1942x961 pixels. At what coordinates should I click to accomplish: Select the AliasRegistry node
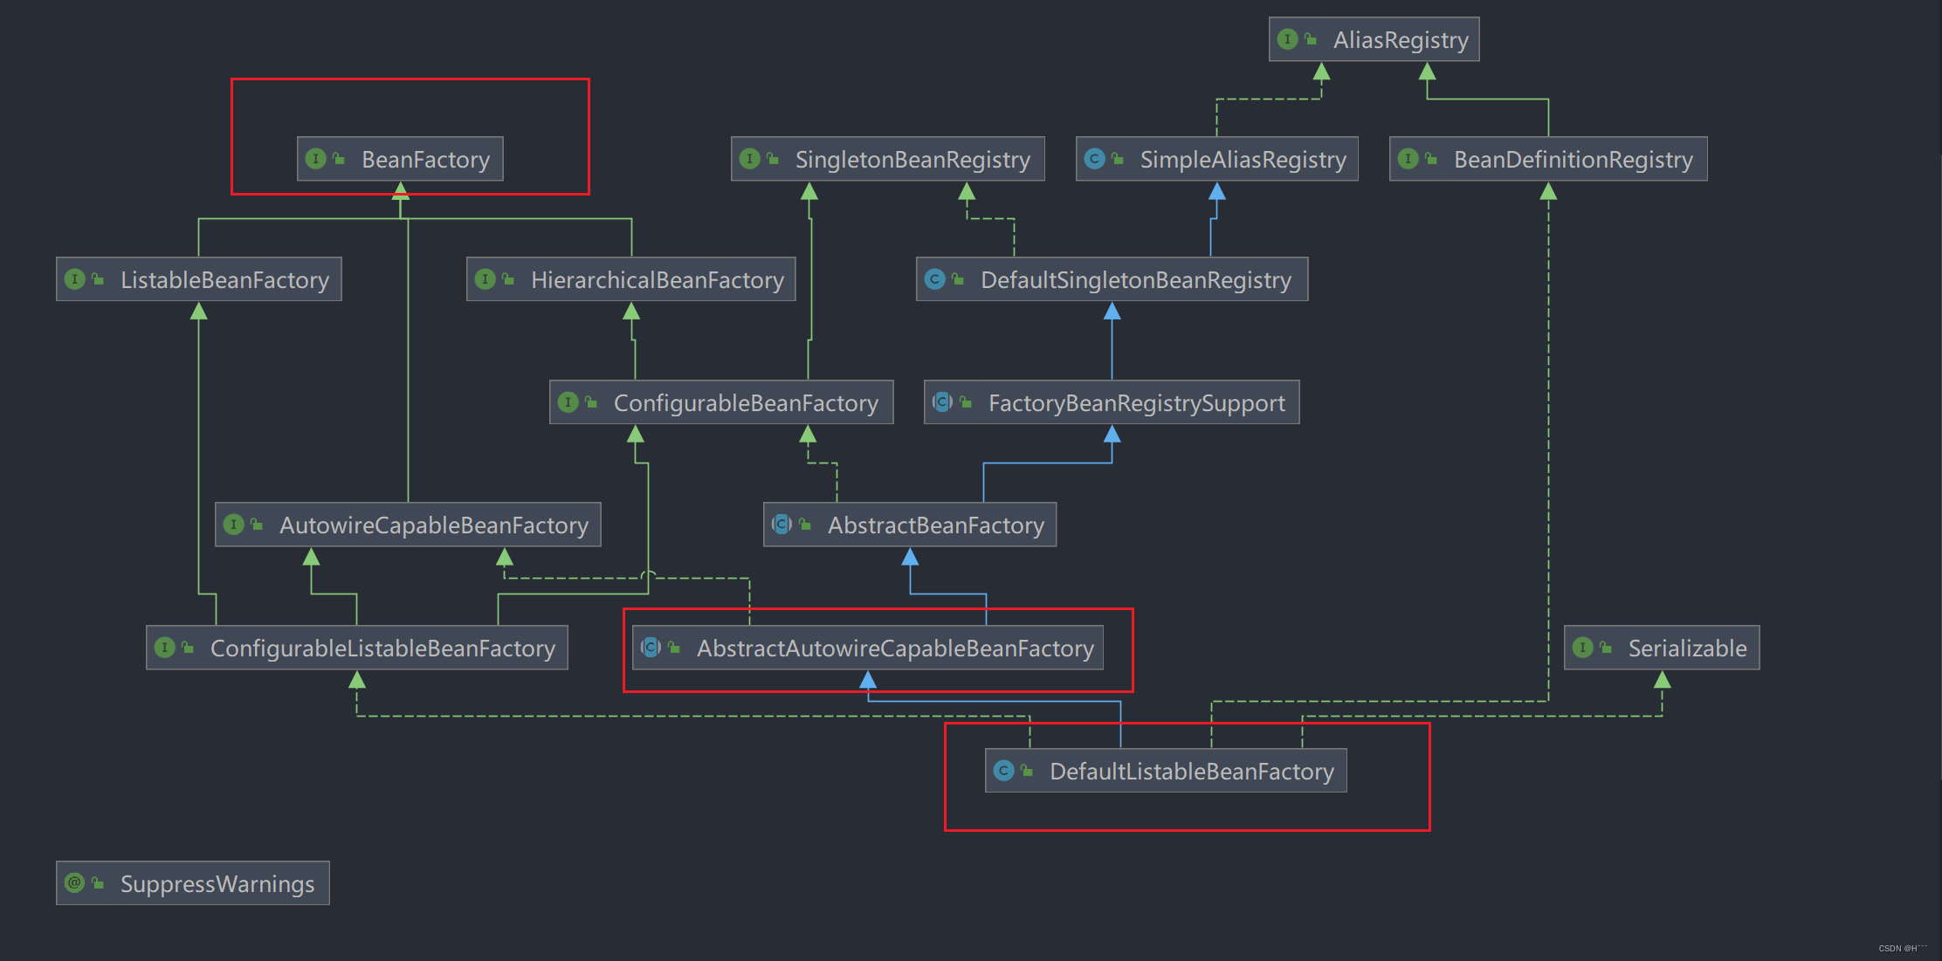tap(1374, 39)
